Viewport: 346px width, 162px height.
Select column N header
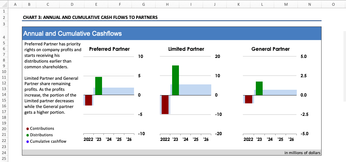tap(310, 4)
